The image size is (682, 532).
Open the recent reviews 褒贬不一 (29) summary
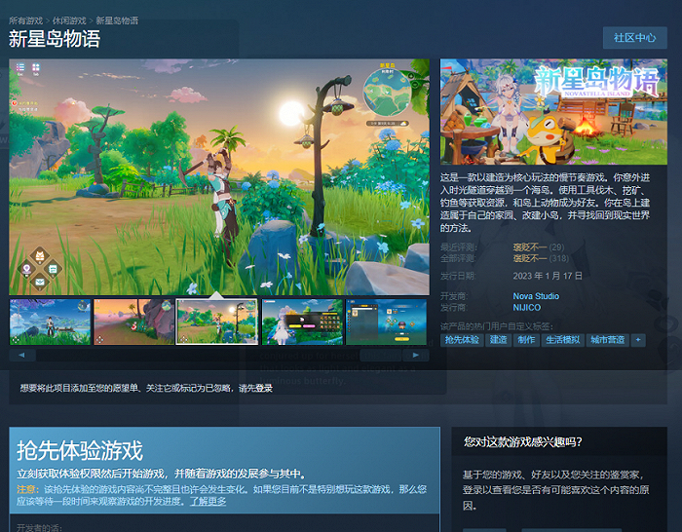coord(539,247)
